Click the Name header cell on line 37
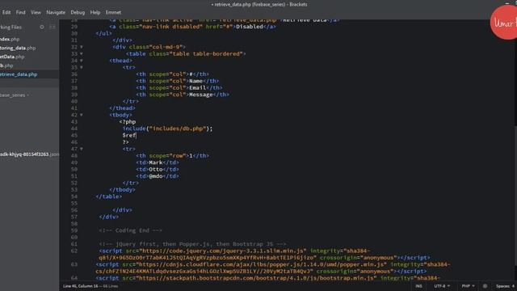The image size is (517, 291). point(178,81)
